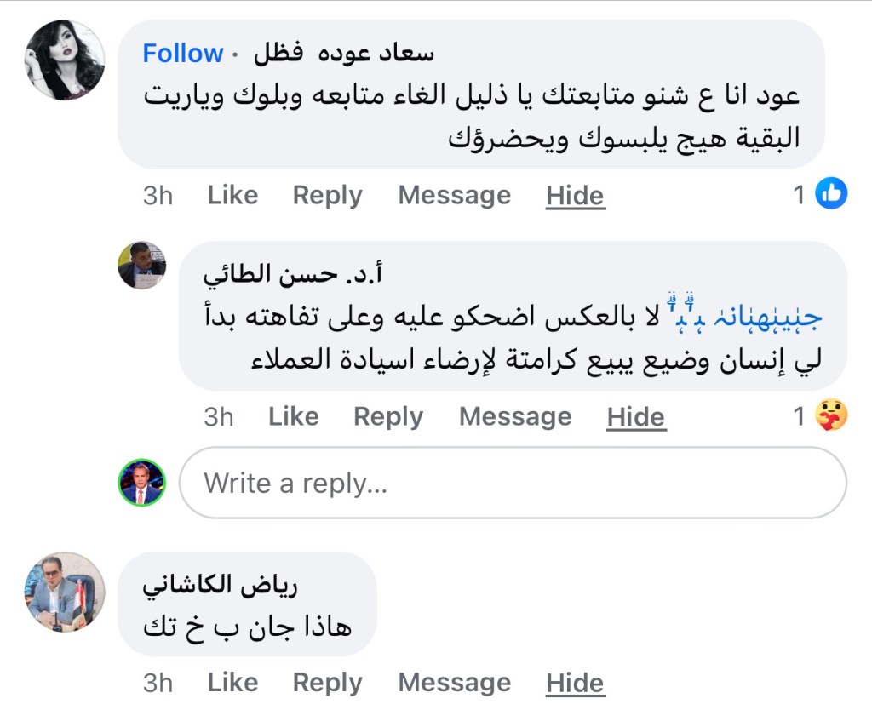Like رياض الكاشاني's comment
This screenshot has height=727, width=872.
pos(232,682)
